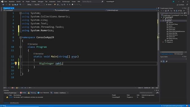Open the Bearbeiten menu

click(x=12, y=1)
